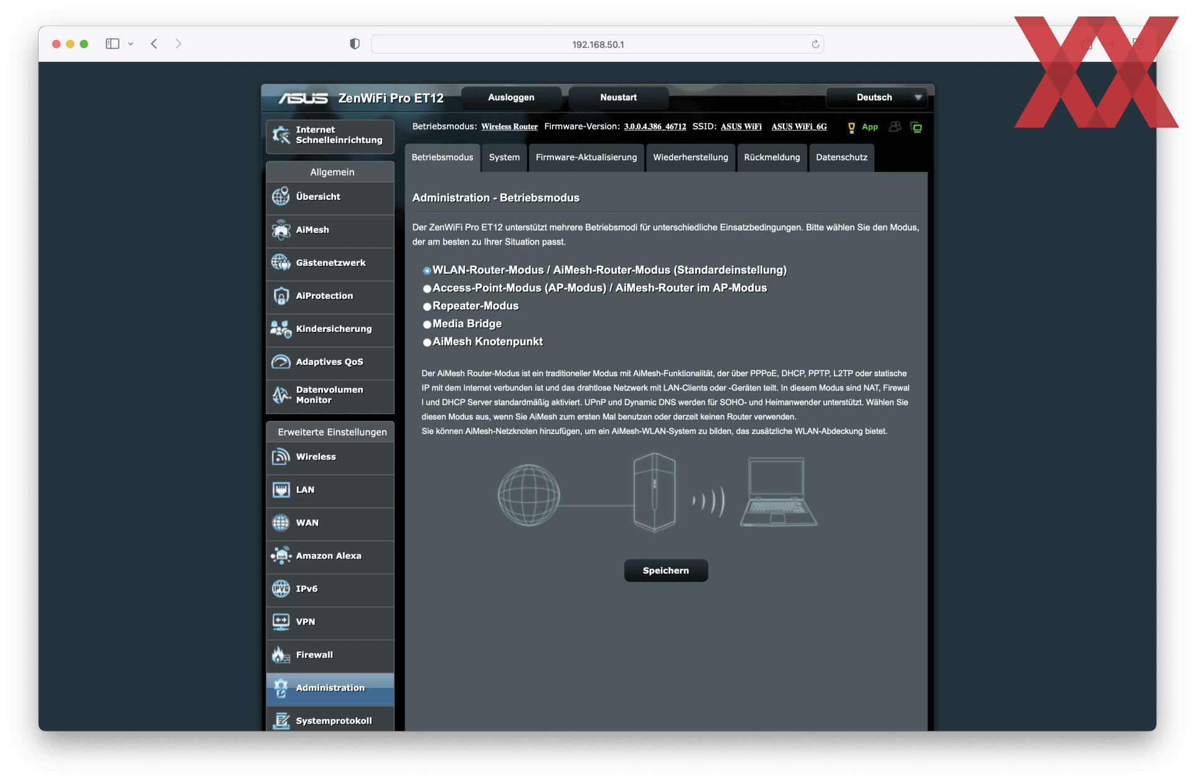The image size is (1195, 782).
Task: Click the Ausloggen button
Action: pyautogui.click(x=511, y=98)
